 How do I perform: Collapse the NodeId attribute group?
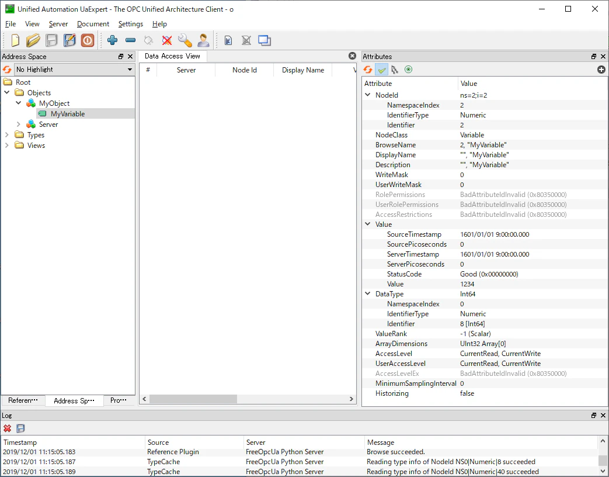[x=368, y=95]
